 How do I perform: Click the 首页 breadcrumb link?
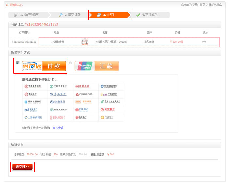point(202,5)
